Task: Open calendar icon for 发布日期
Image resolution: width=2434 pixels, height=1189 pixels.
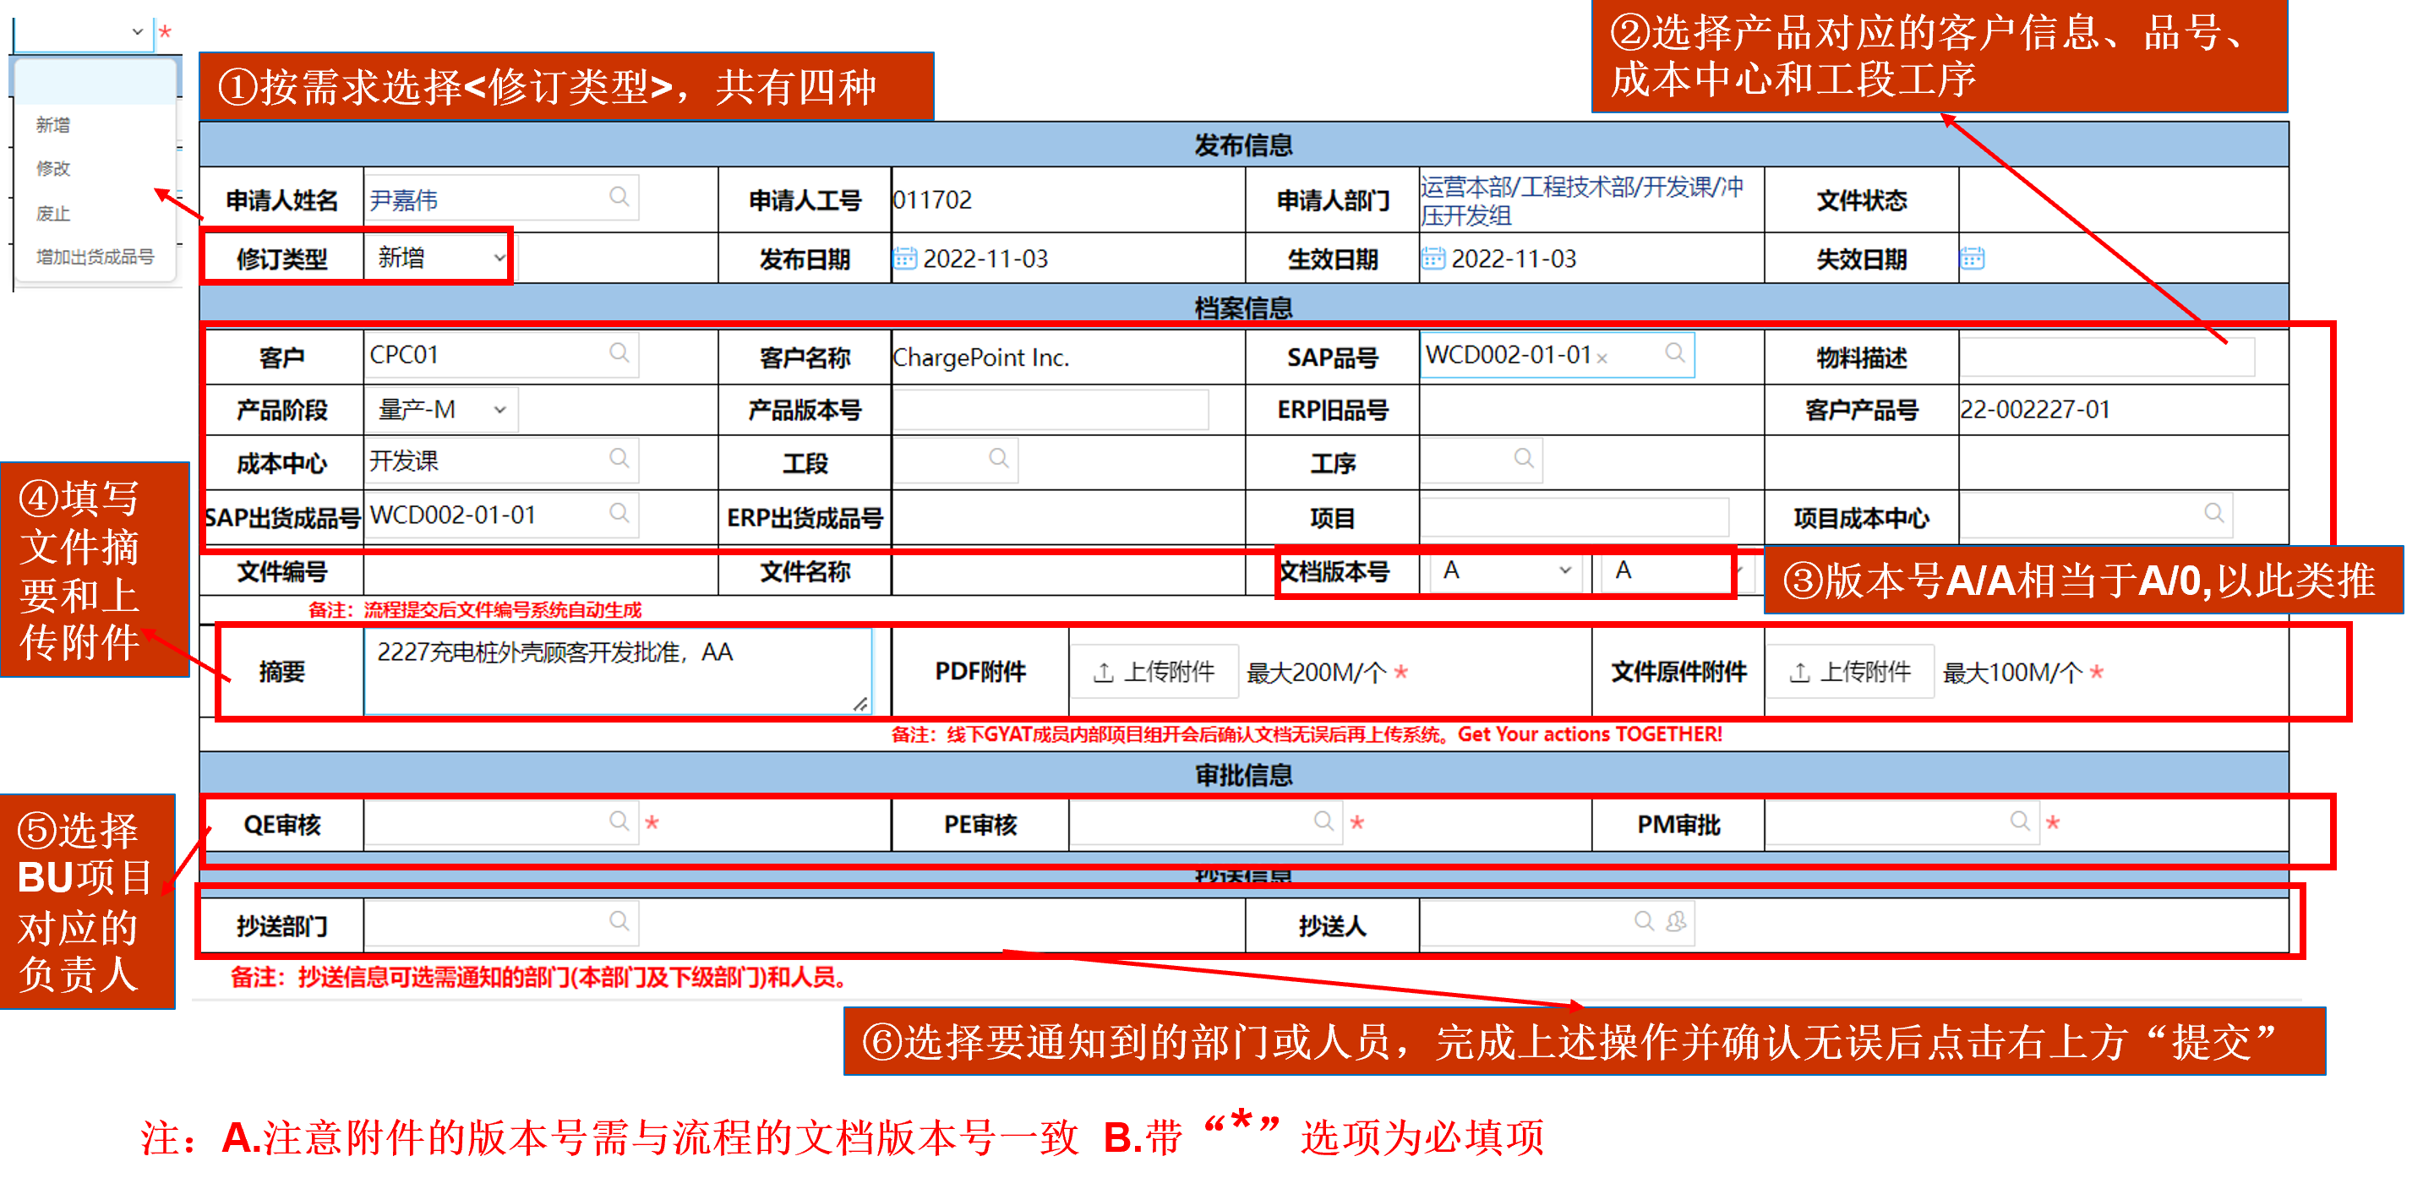Action: point(904,258)
